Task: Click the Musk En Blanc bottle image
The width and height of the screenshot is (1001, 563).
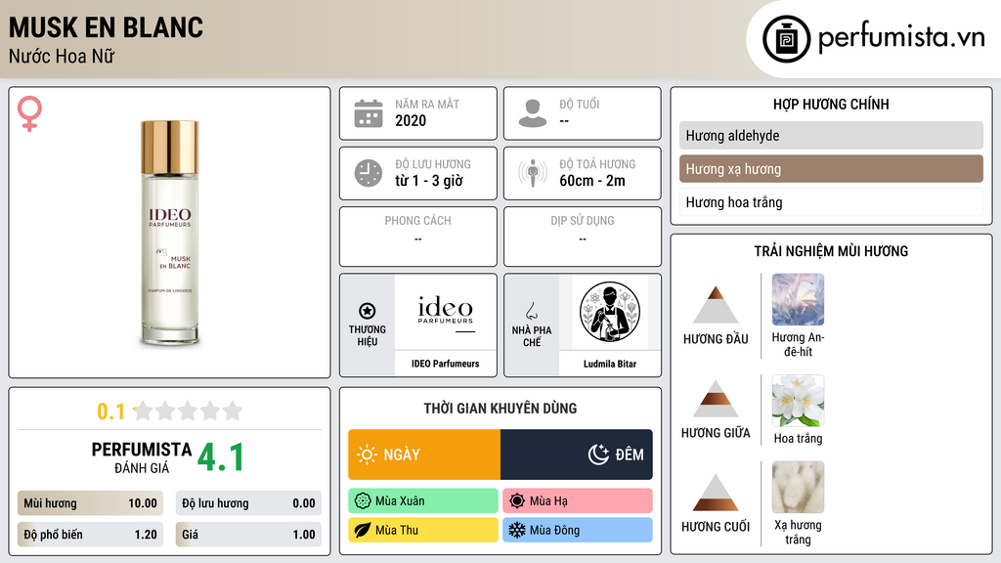Action: click(170, 234)
